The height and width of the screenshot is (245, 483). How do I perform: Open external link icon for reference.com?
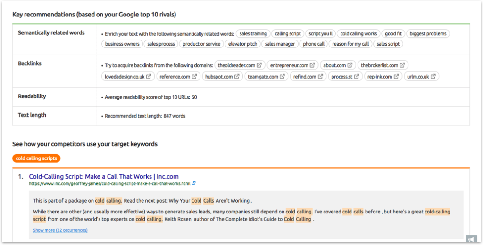[194, 77]
